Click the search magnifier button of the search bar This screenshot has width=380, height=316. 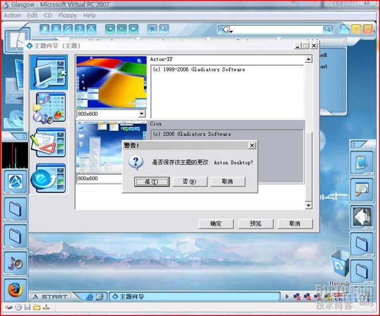click(x=328, y=29)
